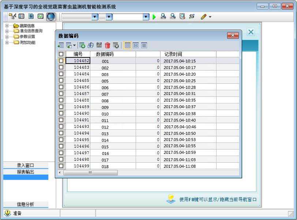Open the first toolbar combo box dropdown

pyautogui.click(x=95, y=17)
